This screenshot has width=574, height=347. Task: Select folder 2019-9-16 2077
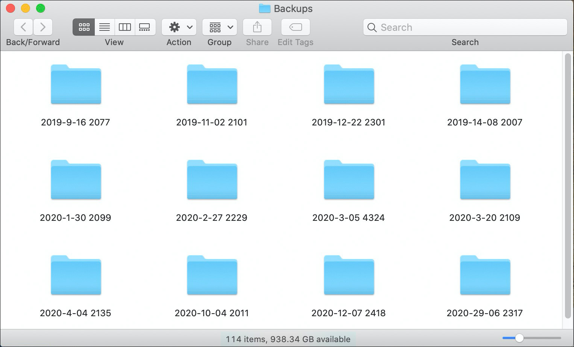click(76, 84)
